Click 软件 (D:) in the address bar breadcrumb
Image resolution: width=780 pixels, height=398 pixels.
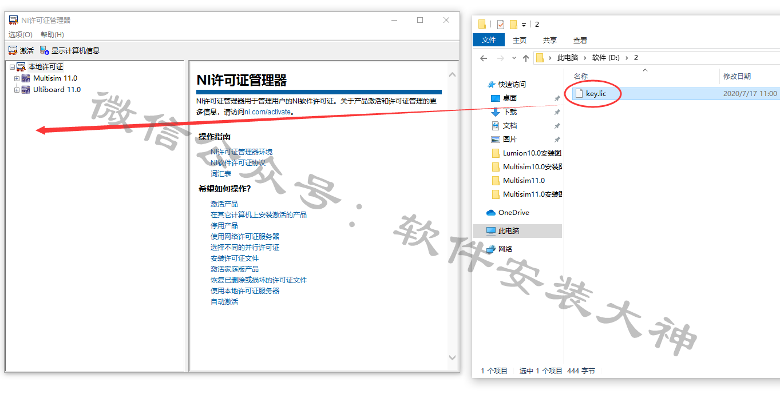606,58
